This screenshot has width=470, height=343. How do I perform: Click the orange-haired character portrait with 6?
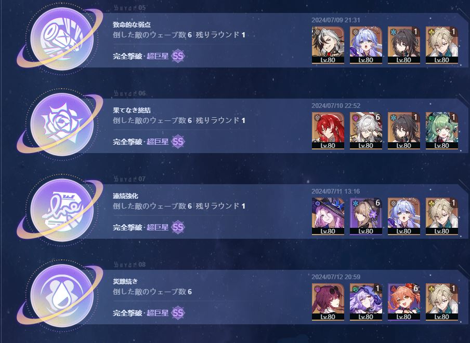[404, 302]
